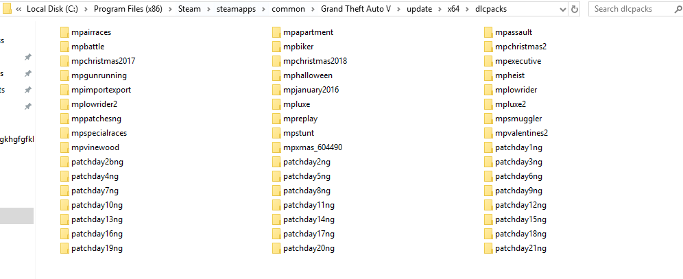The width and height of the screenshot is (683, 279).
Task: Select the patchday21ng folder icon
Action: 488,249
